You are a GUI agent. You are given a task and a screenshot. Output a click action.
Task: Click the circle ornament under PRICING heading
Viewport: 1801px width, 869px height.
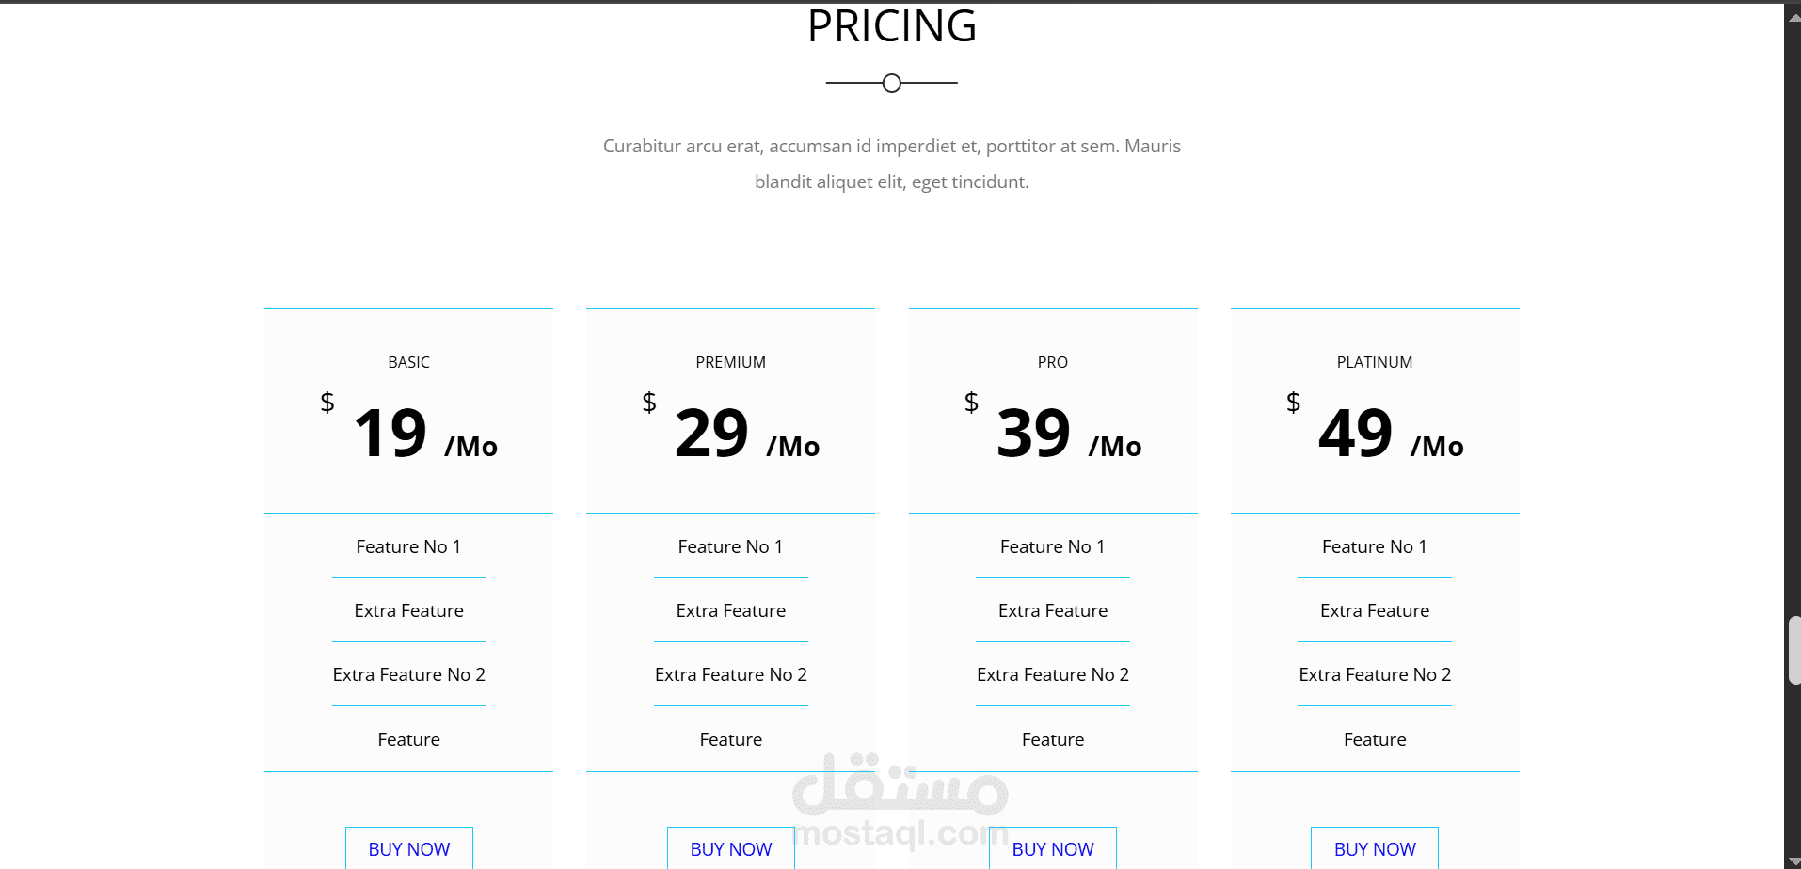[x=892, y=83]
